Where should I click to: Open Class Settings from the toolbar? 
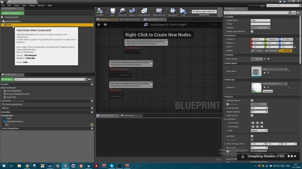[144, 12]
